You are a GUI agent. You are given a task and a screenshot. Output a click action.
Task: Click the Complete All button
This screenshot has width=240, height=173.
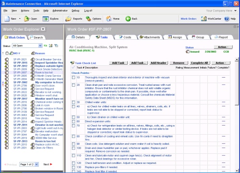[200, 63]
